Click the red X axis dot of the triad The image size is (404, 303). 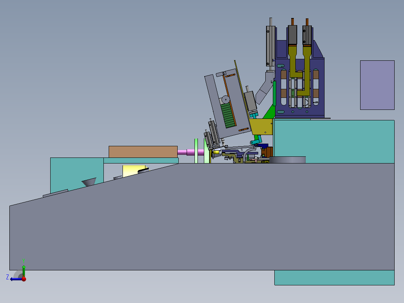pos(24,279)
